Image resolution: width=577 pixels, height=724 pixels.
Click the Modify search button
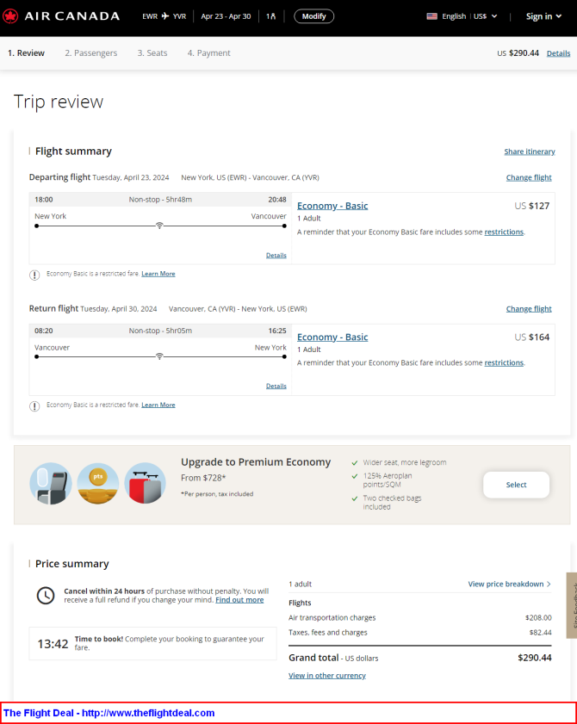click(x=314, y=16)
